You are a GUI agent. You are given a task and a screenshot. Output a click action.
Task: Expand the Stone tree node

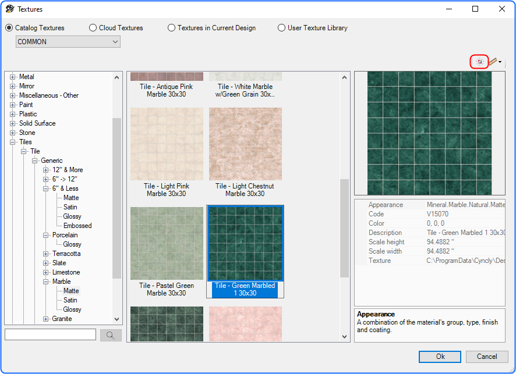point(12,133)
